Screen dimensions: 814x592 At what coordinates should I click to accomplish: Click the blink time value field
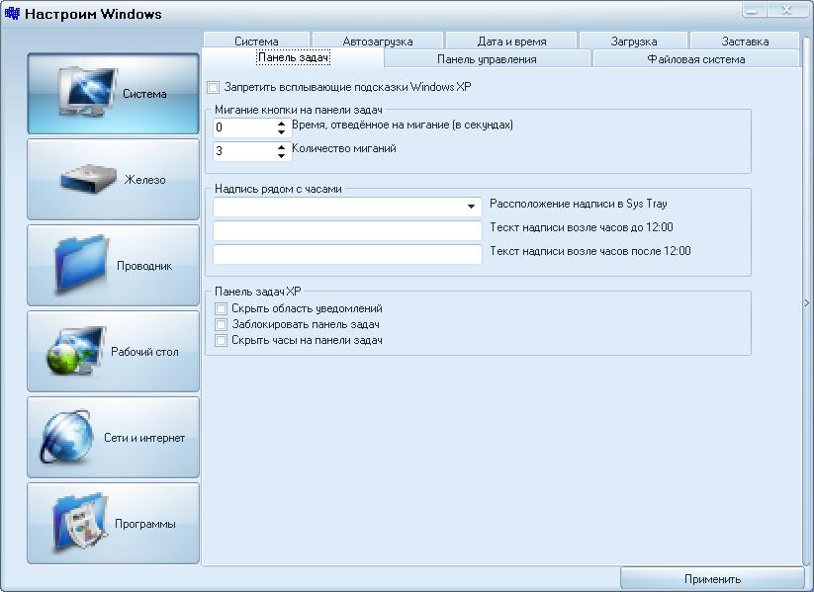(x=244, y=127)
